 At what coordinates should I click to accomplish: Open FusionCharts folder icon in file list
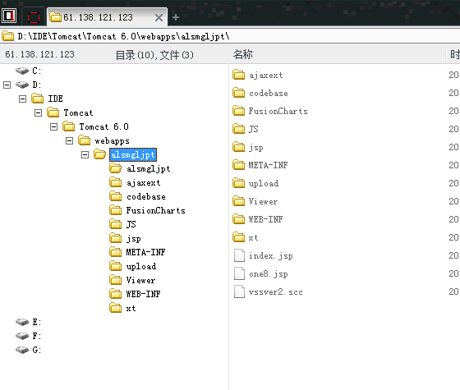239,111
